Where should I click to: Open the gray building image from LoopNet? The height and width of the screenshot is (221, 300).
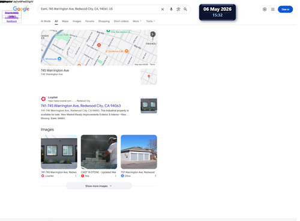(x=59, y=152)
